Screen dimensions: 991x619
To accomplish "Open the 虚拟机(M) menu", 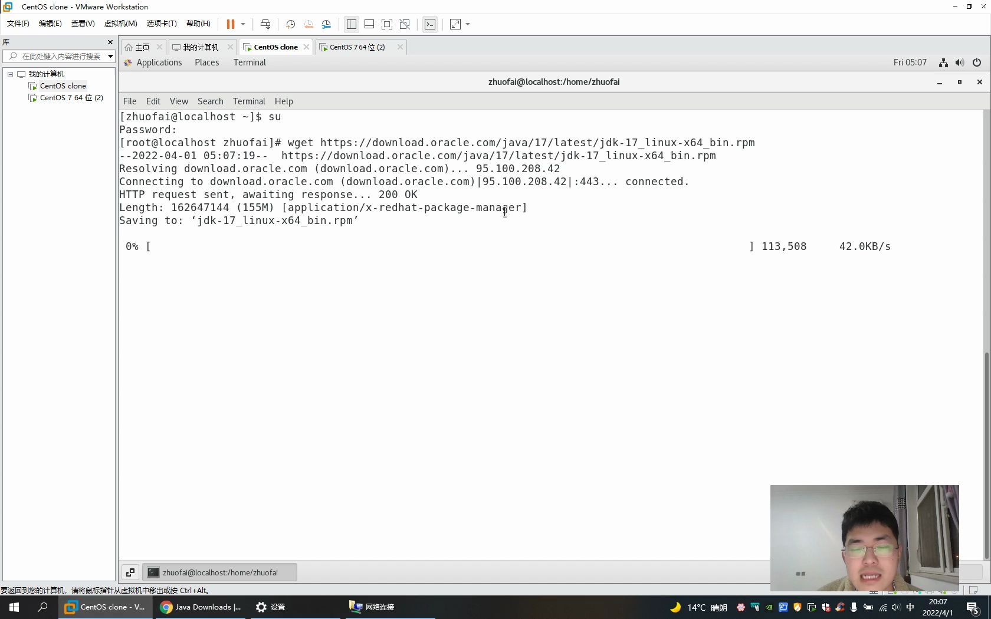I will 120,24.
